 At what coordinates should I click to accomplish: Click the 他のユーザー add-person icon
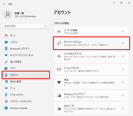pyautogui.click(x=59, y=108)
